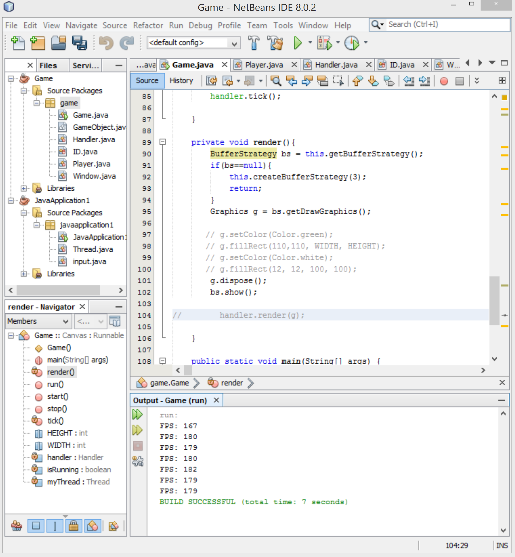
Task: Click the Re-run output icon
Action: [137, 414]
